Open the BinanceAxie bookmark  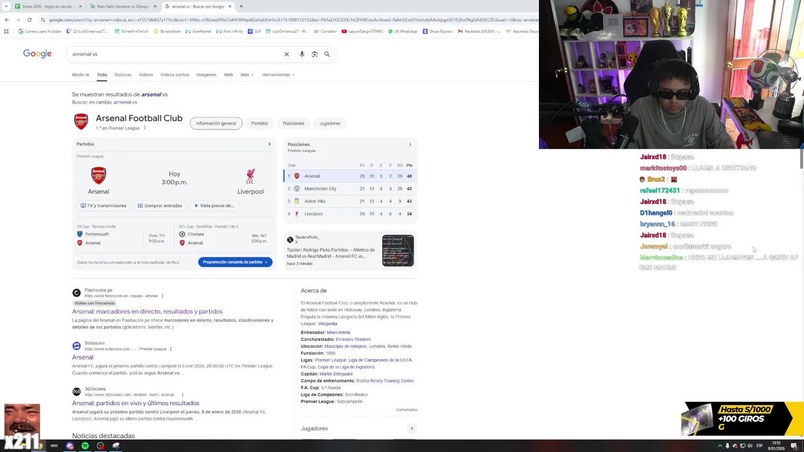pyautogui.click(x=168, y=31)
